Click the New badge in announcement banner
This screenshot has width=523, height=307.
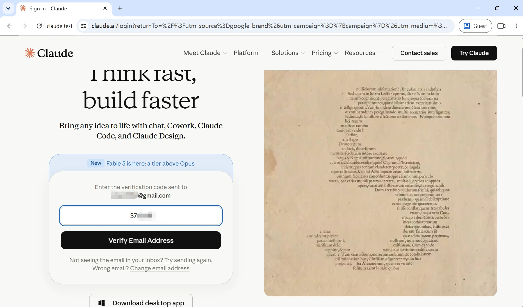[x=96, y=163]
